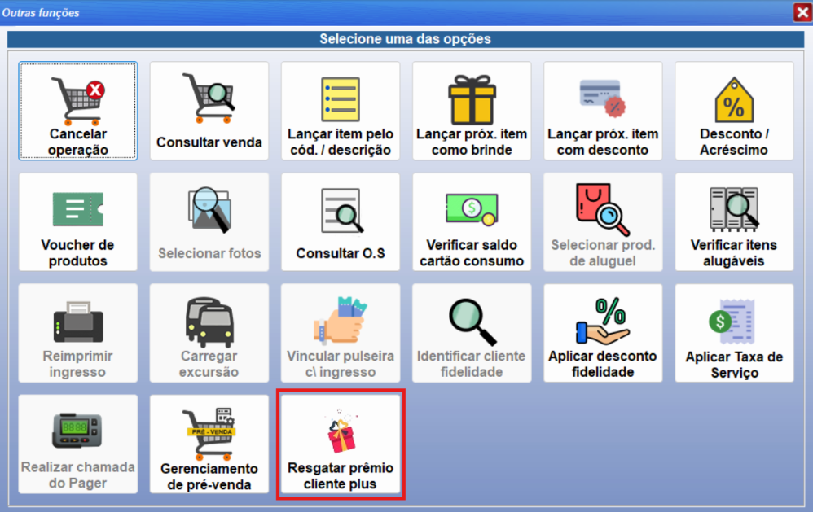Viewport: 813px width, 512px height.
Task: Click Vincular pulseira c\ ingresso tile
Action: pos(341,333)
